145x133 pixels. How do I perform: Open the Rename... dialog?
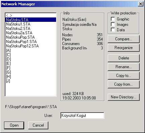124,67
